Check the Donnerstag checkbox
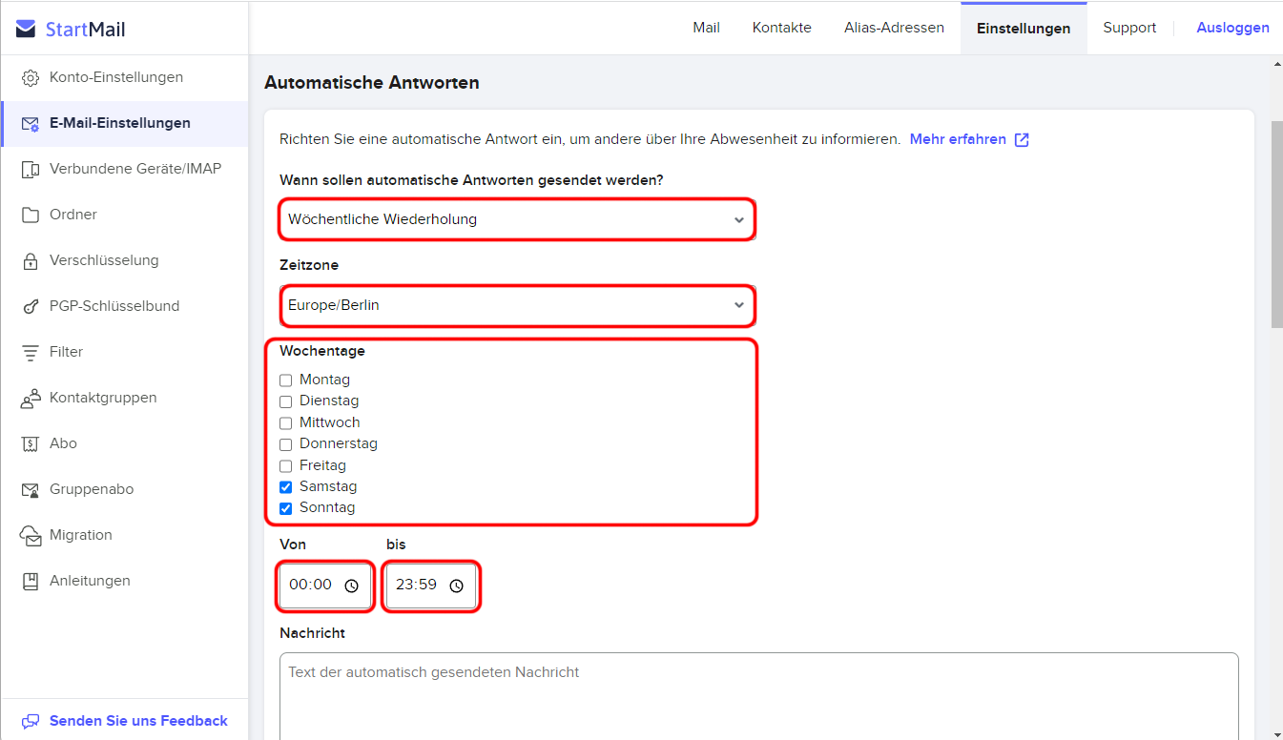The width and height of the screenshot is (1283, 740). 285,444
